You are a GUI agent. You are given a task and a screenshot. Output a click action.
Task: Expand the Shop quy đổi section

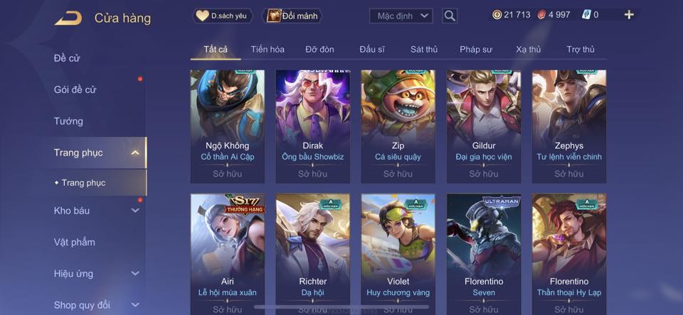(135, 305)
